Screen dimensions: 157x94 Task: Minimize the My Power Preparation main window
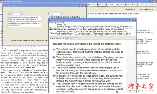pos(150,1)
